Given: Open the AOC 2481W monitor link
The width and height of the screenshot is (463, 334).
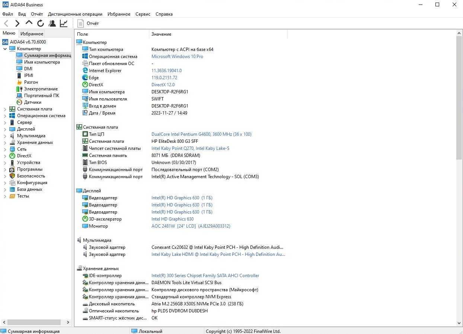Looking at the screenshot, I should (191, 226).
